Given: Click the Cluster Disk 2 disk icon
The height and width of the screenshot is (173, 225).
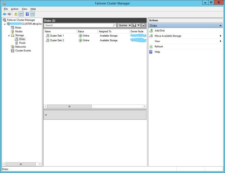Looking at the screenshot, I should point(47,40).
